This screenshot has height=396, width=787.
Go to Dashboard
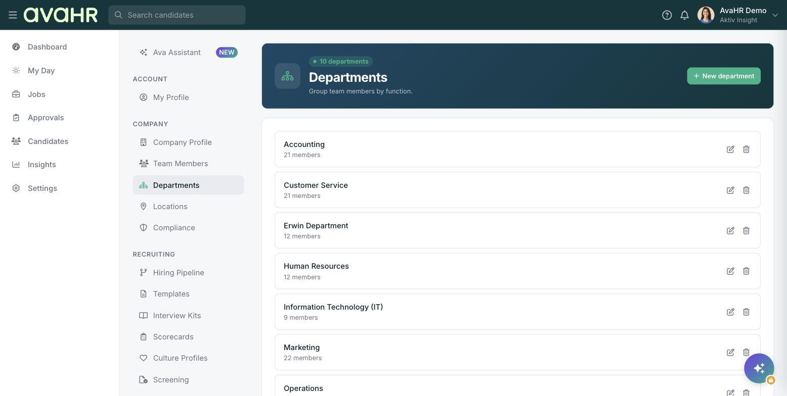pos(47,47)
